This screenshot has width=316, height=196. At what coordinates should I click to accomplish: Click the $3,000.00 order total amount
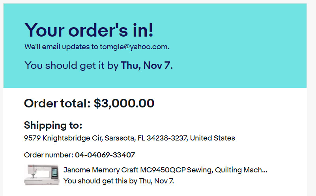(124, 104)
